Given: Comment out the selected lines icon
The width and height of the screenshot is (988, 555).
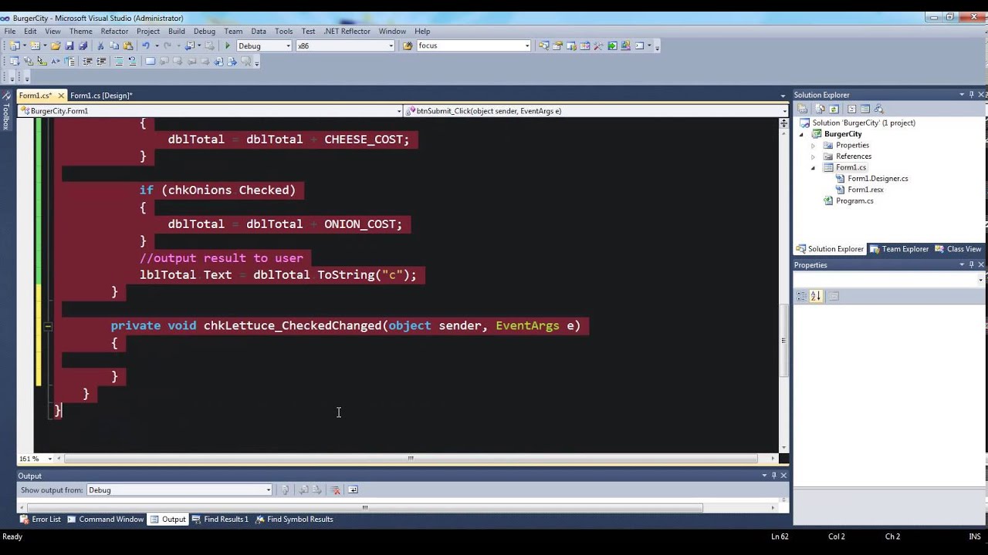Looking at the screenshot, I should (x=119, y=61).
